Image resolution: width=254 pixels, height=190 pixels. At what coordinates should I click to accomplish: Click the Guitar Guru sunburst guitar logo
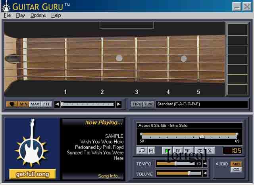click(x=31, y=143)
